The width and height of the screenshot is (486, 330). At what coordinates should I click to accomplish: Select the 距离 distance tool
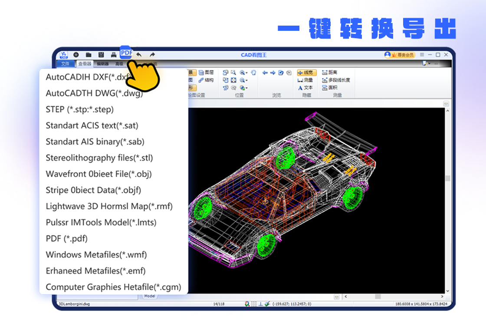tap(329, 72)
